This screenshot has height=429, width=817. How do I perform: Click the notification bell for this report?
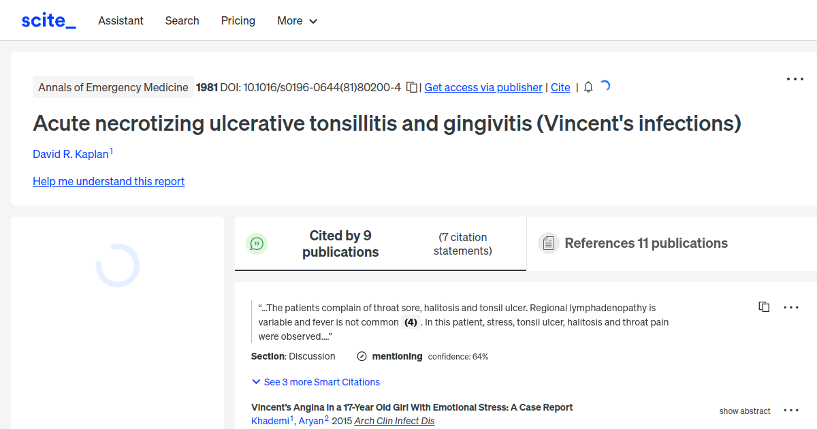click(588, 87)
